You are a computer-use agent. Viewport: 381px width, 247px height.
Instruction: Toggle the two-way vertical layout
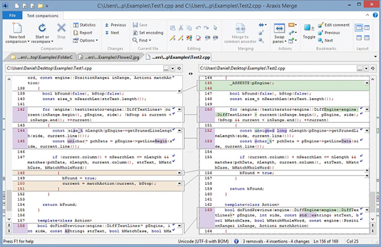[x=359, y=28]
